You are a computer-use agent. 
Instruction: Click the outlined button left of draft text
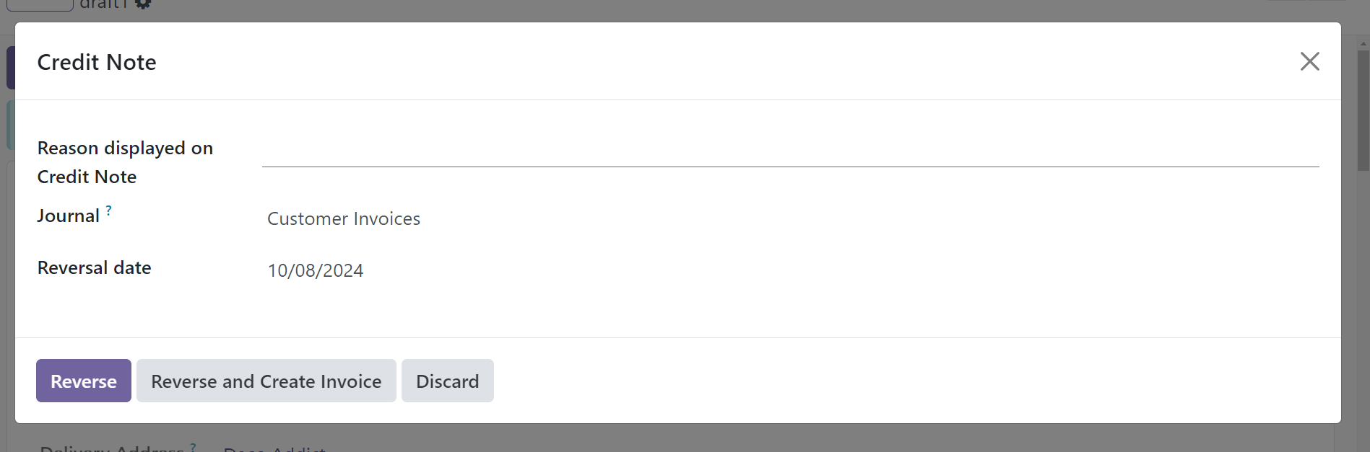(x=40, y=5)
